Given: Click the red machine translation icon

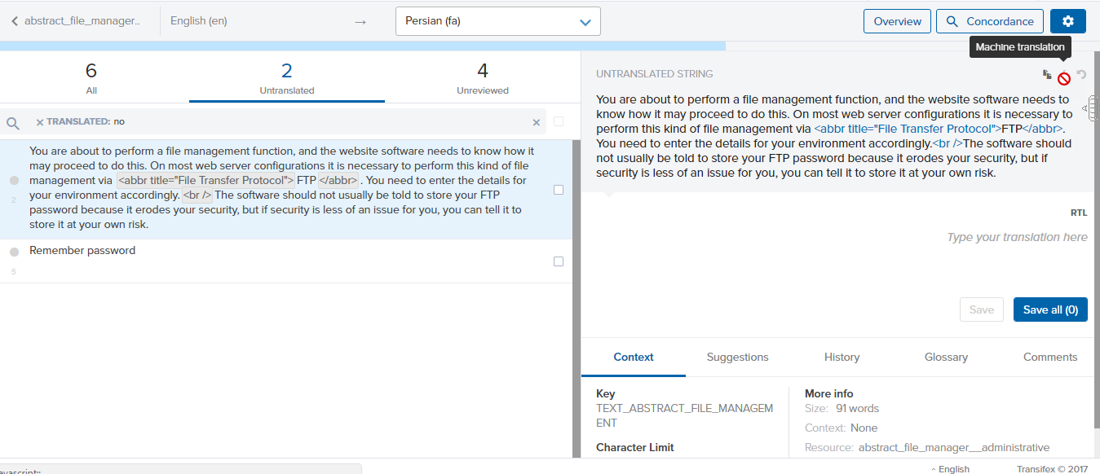Looking at the screenshot, I should [1064, 78].
